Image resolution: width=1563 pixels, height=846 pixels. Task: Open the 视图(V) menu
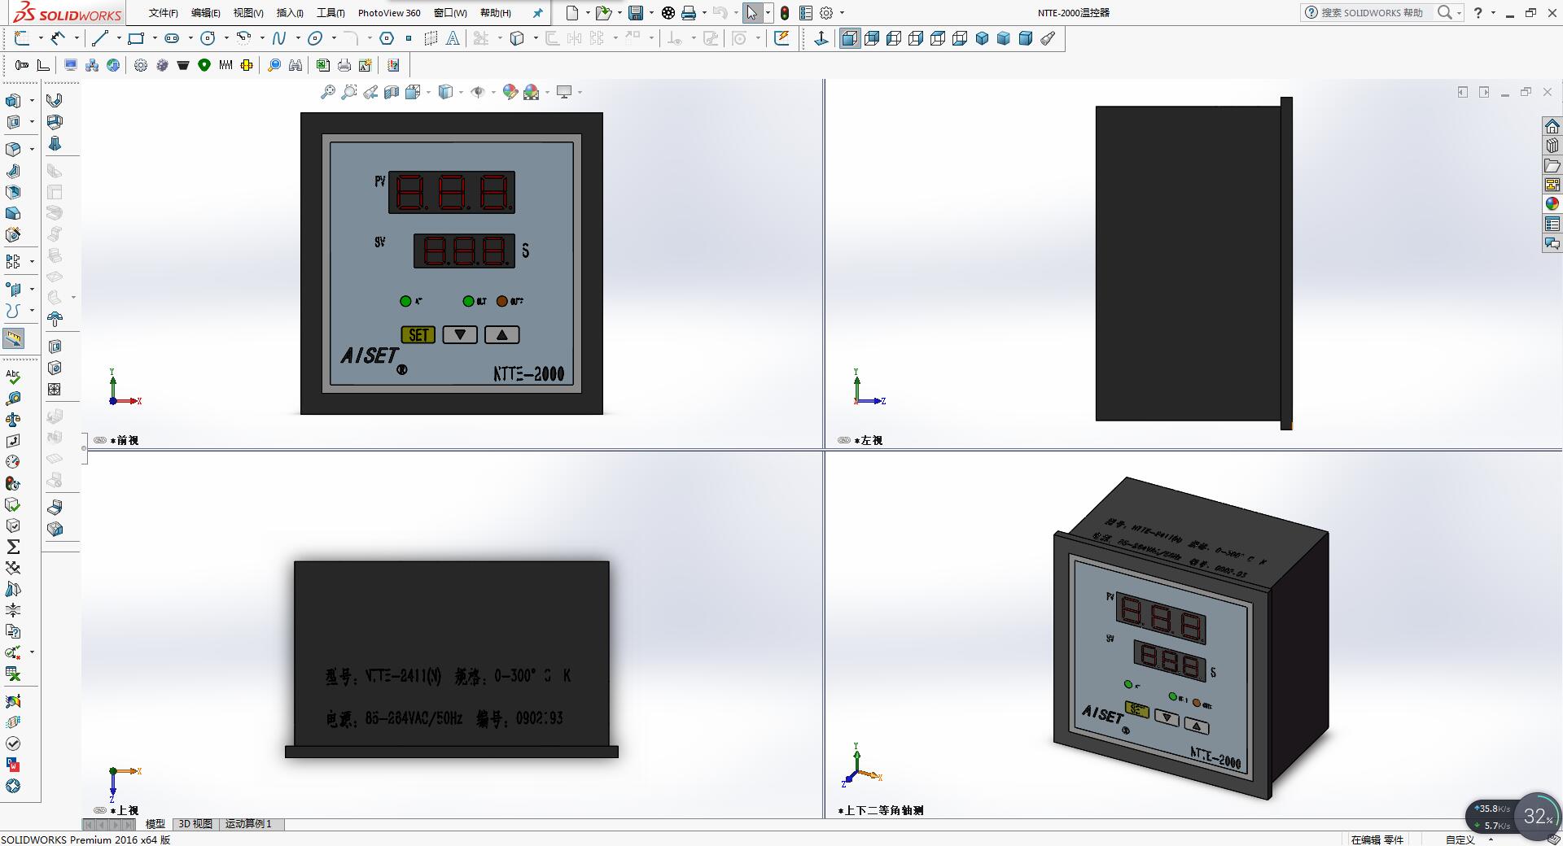pyautogui.click(x=248, y=13)
